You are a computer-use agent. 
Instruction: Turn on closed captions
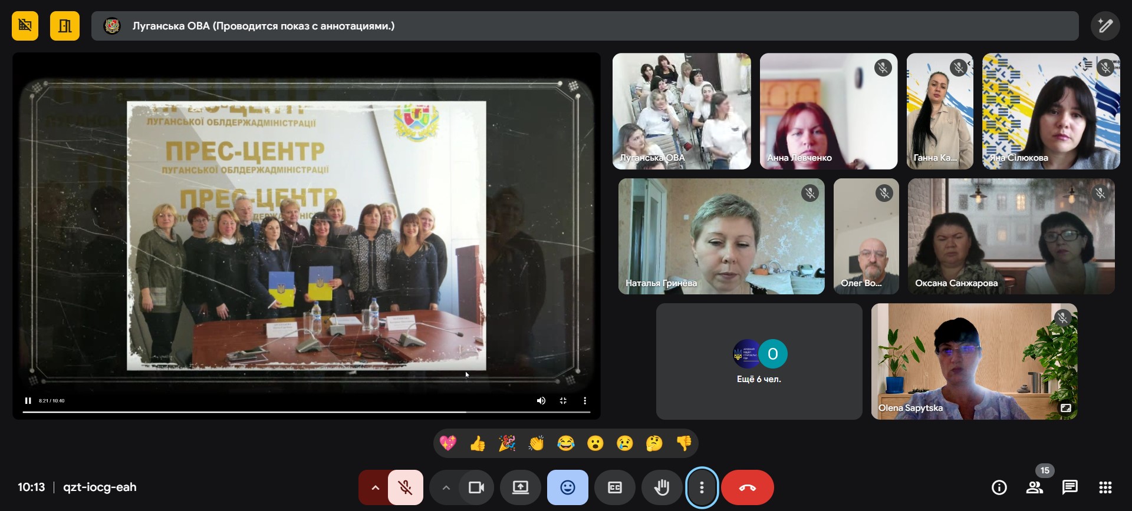coord(615,487)
